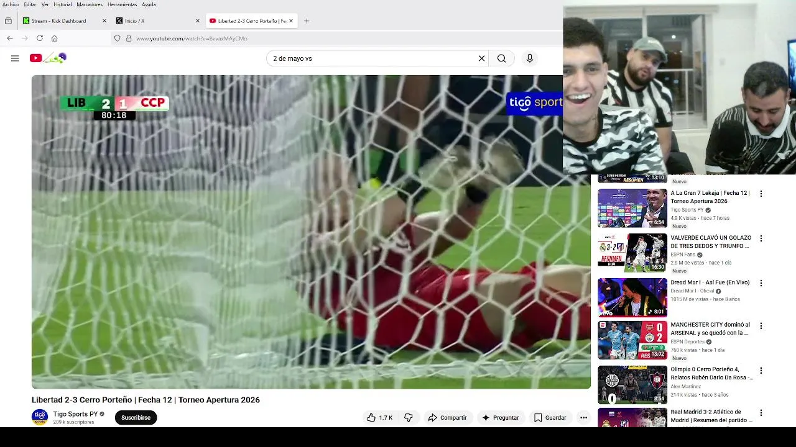The width and height of the screenshot is (796, 447).
Task: Open a new browser tab
Action: (306, 21)
